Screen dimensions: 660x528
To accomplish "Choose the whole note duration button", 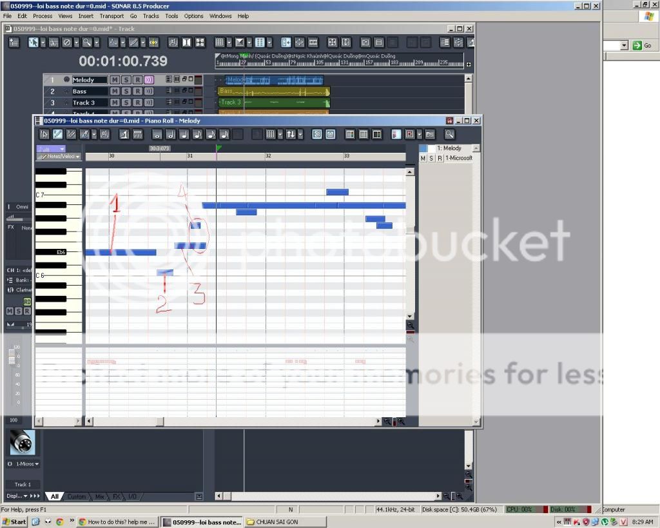I will (x=157, y=134).
